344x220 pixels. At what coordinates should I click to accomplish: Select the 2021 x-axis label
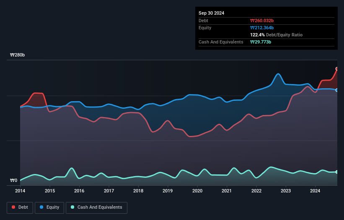227,191
